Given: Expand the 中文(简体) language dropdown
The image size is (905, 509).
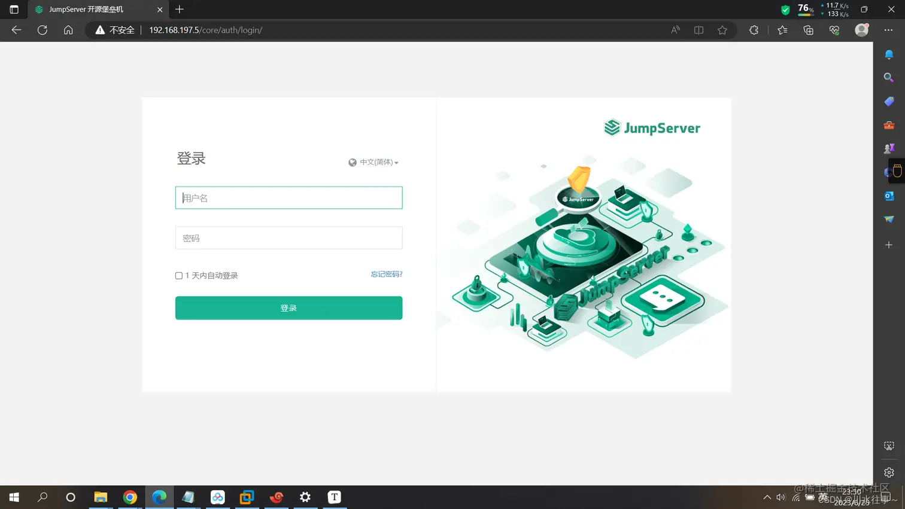Looking at the screenshot, I should pyautogui.click(x=373, y=162).
